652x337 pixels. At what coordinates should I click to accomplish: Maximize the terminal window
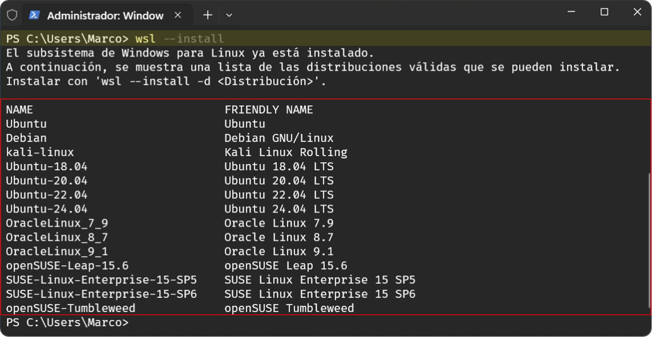click(604, 12)
